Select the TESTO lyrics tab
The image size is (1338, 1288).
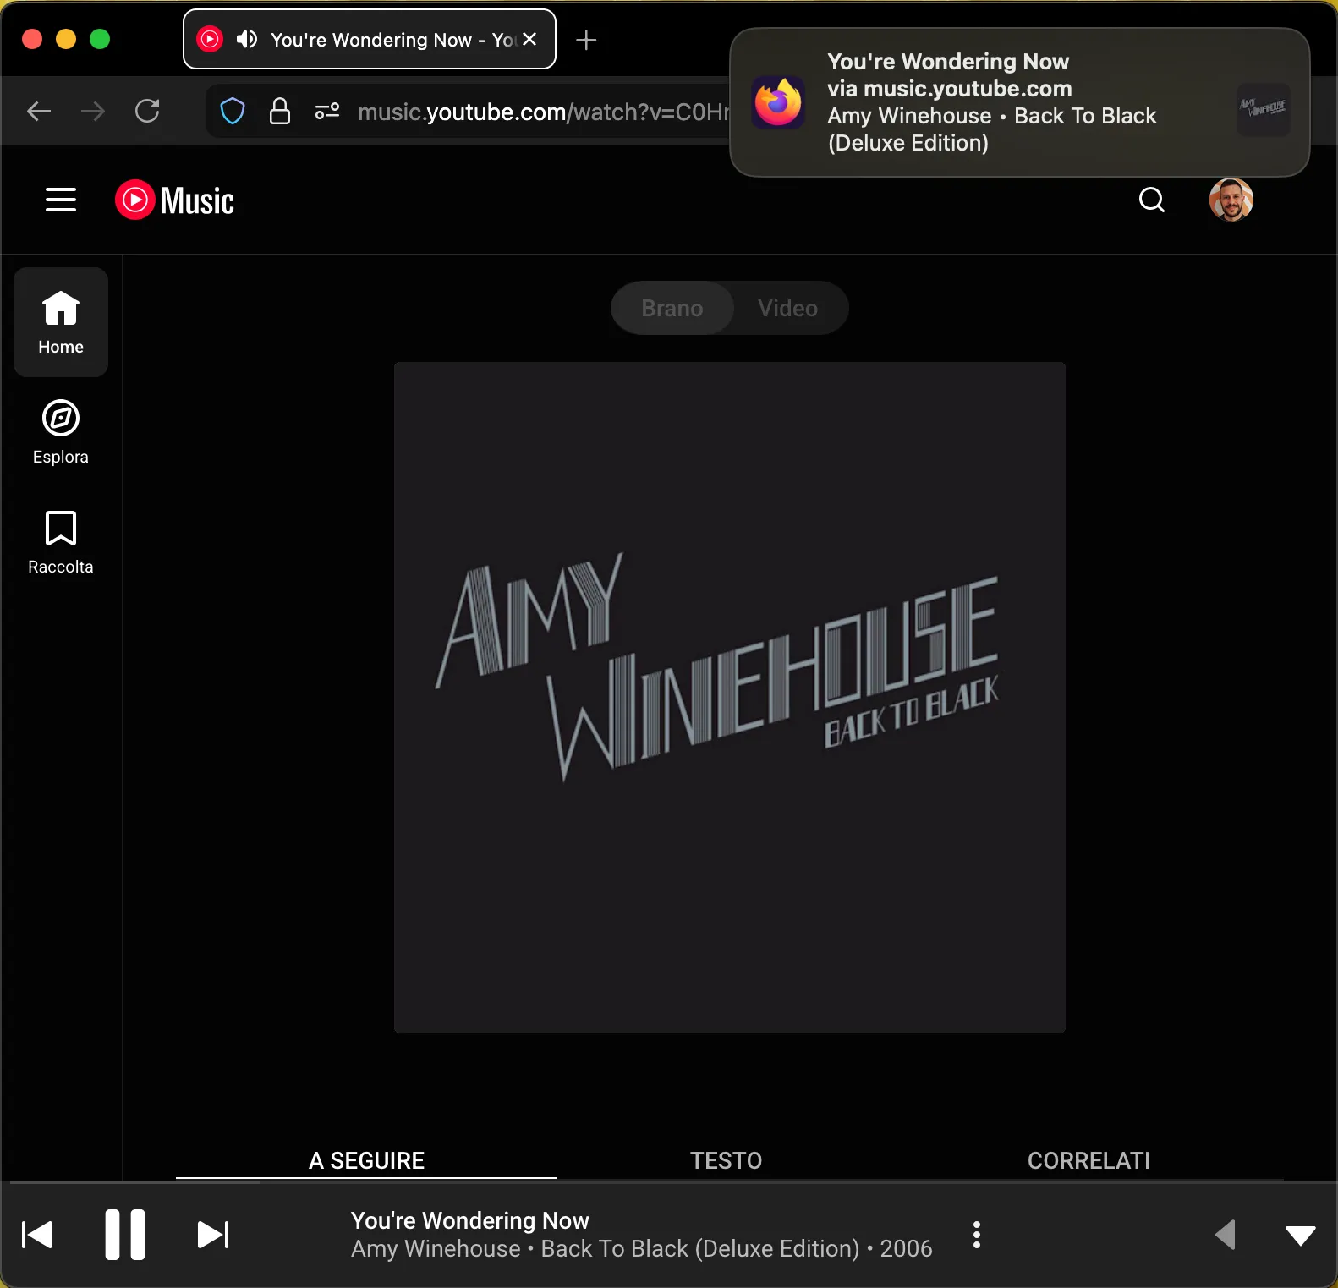click(x=726, y=1160)
